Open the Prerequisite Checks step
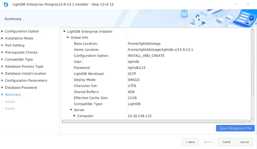257x149 pixels. (x=21, y=53)
